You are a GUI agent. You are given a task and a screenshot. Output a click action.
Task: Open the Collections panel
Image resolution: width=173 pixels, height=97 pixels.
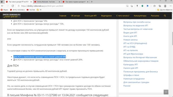coord(160,6)
